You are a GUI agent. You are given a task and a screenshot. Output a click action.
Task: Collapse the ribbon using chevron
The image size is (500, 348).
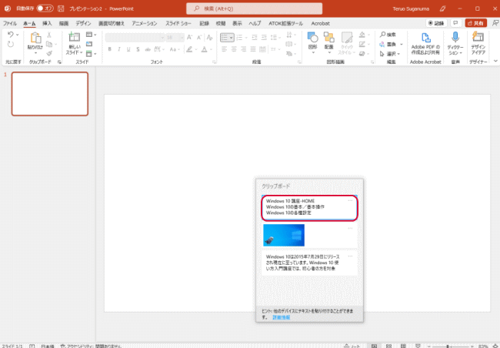[495, 61]
